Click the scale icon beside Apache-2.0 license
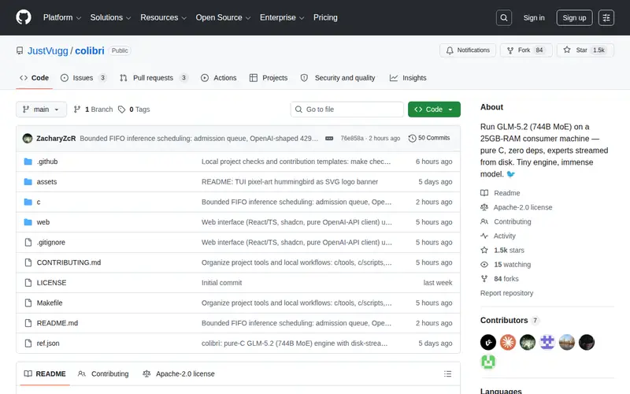Screen dimensions: 630x394 (x=484, y=207)
